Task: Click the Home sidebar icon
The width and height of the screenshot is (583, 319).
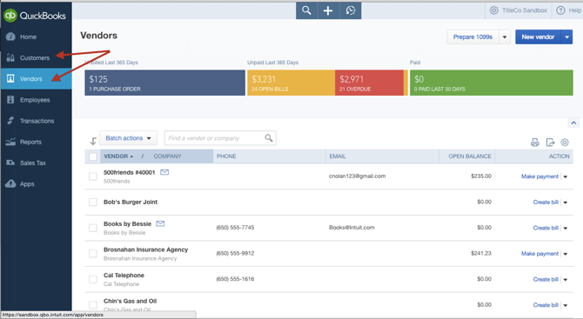Action: (x=10, y=37)
